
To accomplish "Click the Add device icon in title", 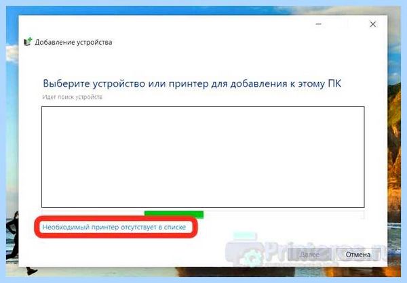I will (28, 42).
